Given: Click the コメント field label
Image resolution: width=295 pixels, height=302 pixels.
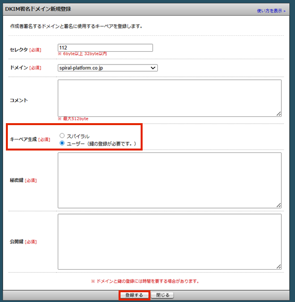Looking at the screenshot, I should [x=19, y=100].
